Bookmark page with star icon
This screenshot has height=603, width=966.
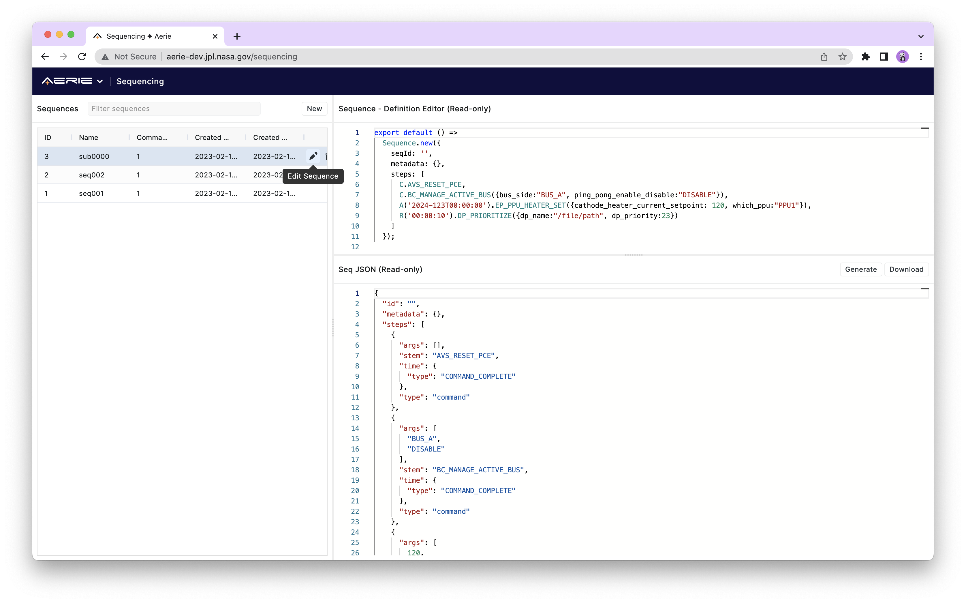tap(842, 57)
